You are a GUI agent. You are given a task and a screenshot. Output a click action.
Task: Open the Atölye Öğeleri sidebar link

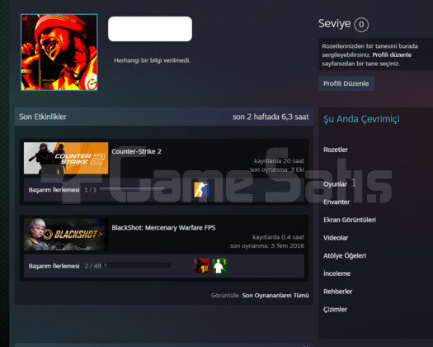[x=345, y=255]
